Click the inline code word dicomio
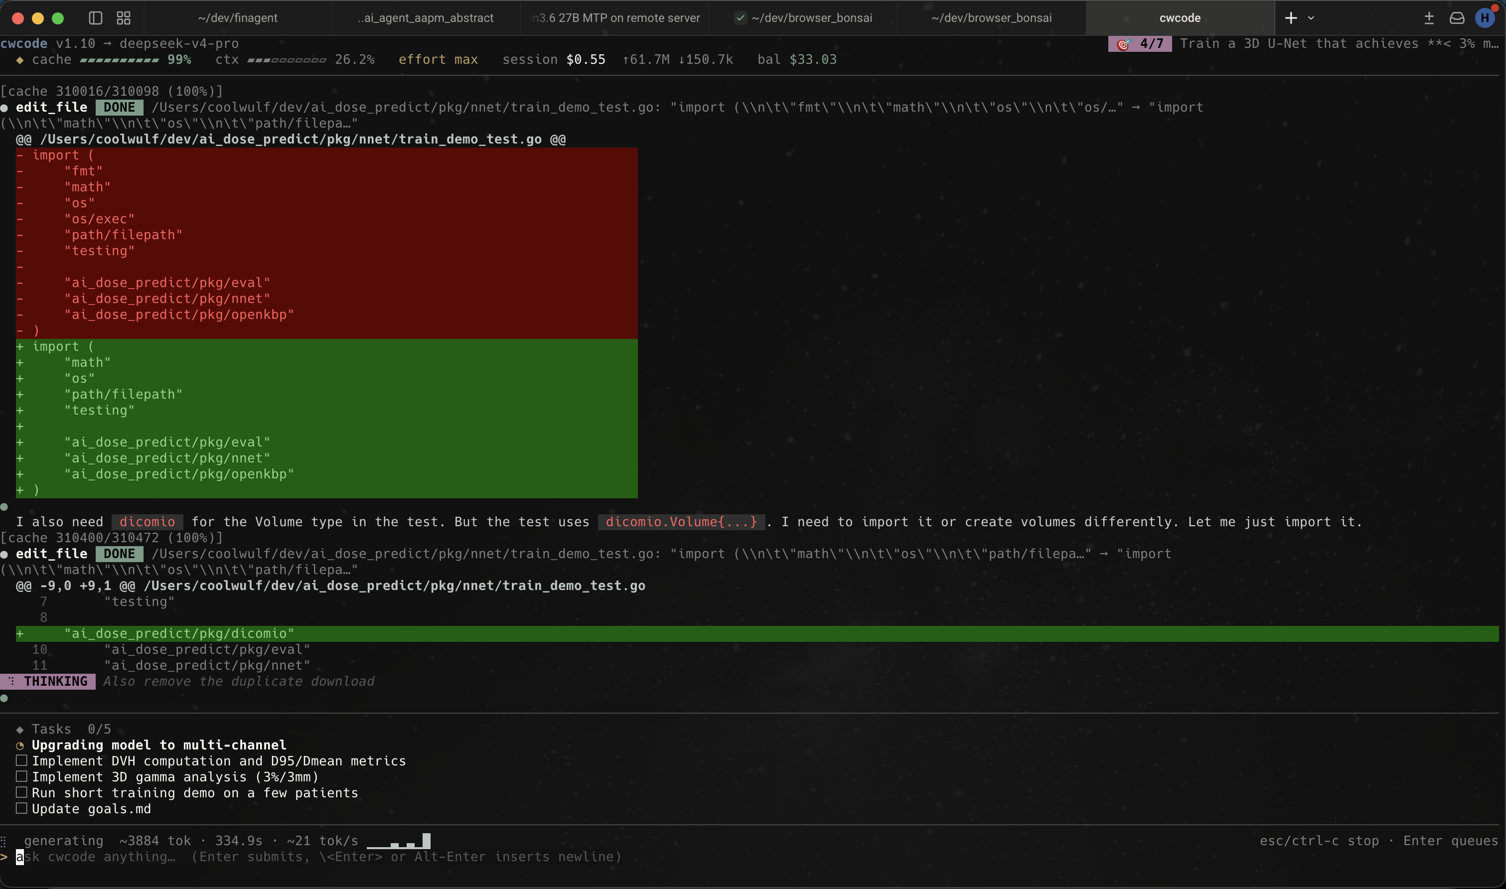The height and width of the screenshot is (889, 1506). coord(148,522)
